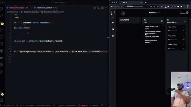Open BACKLOG column options ellipsis
This screenshot has width=191, height=107.
tap(138, 20)
